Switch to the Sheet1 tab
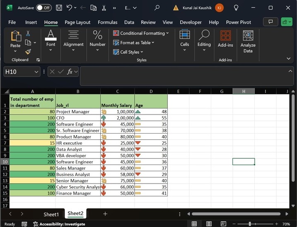The width and height of the screenshot is (297, 227). [51, 214]
